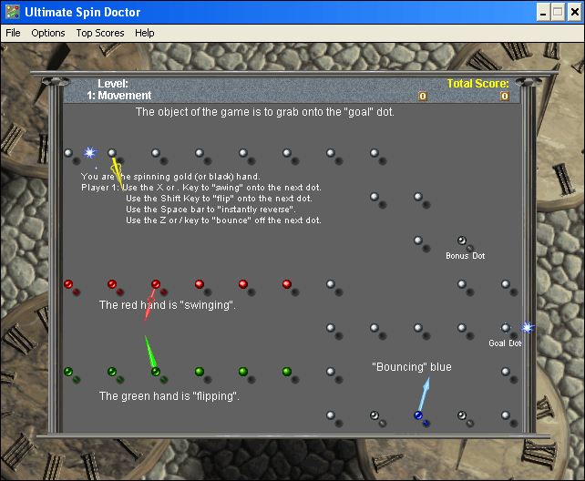Image resolution: width=585 pixels, height=481 pixels.
Task: Click the Total Score counter box
Action: 504,96
